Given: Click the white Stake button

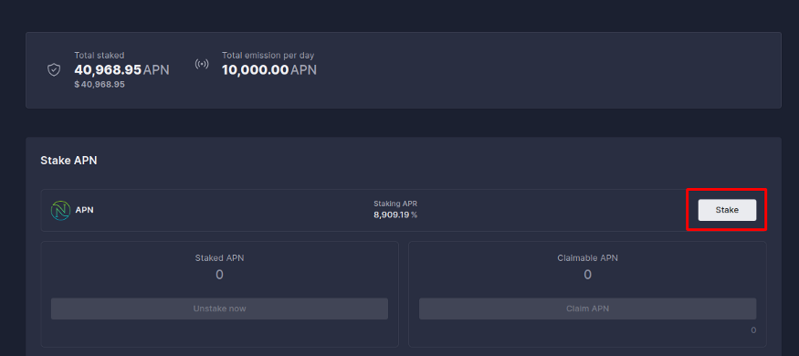Looking at the screenshot, I should coord(727,210).
